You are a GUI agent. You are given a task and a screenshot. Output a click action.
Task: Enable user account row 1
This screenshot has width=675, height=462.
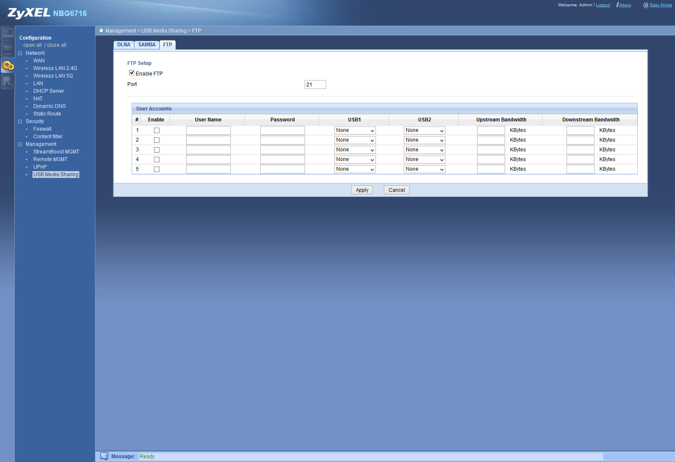157,131
